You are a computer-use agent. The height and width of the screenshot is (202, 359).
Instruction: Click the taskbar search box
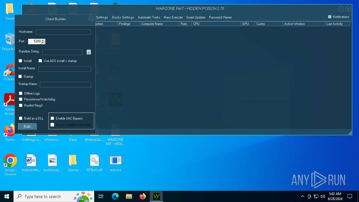[54, 196]
